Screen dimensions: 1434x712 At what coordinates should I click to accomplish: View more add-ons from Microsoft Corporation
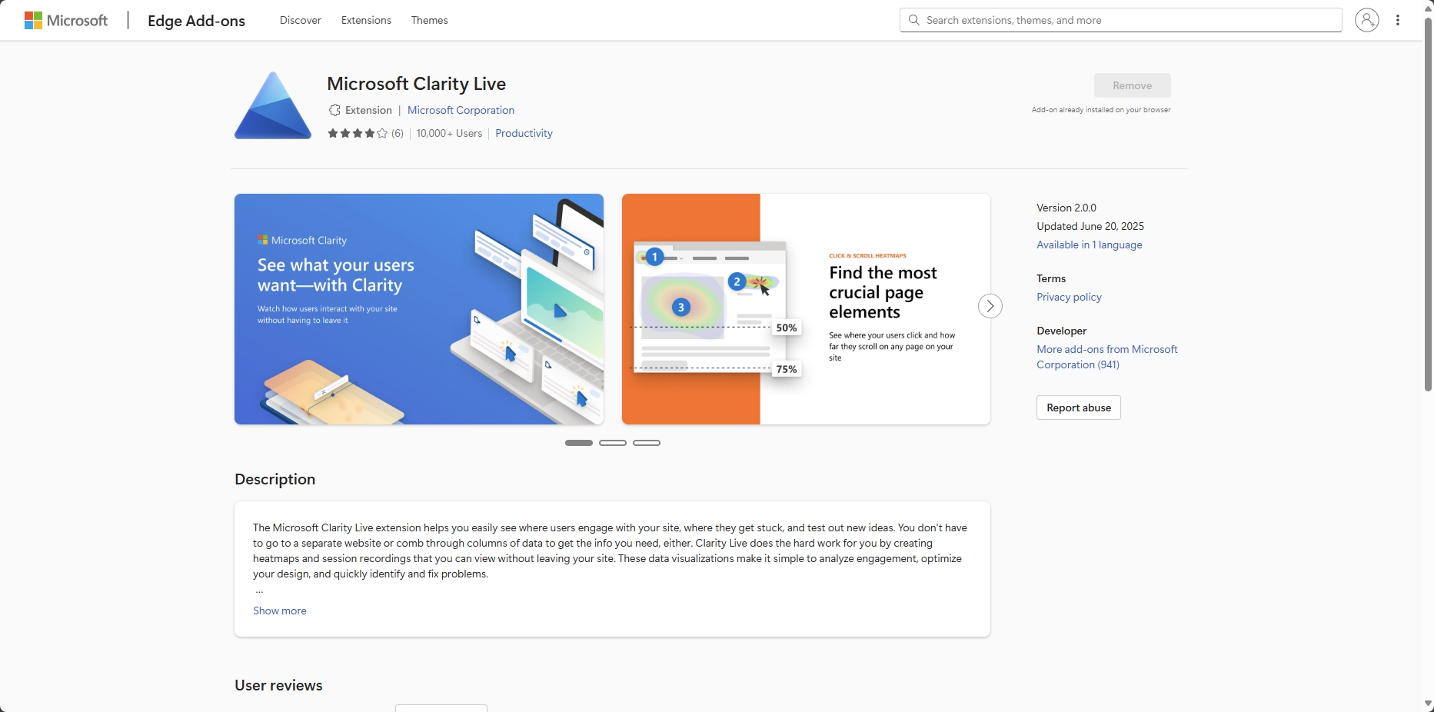coord(1106,357)
